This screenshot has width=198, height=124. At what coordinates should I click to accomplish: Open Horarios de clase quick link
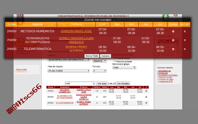click(x=165, y=79)
